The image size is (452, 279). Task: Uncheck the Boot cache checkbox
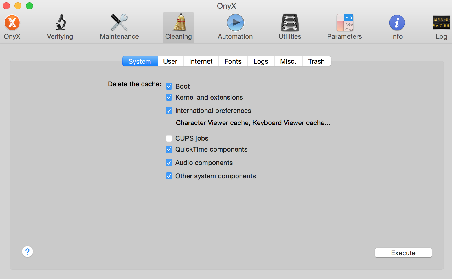click(169, 86)
